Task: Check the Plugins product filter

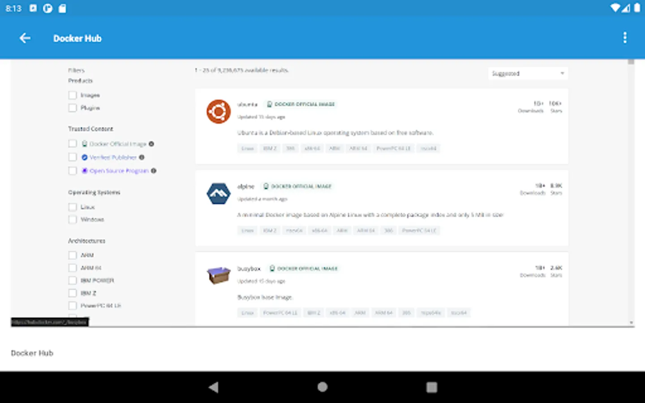Action: tap(73, 107)
